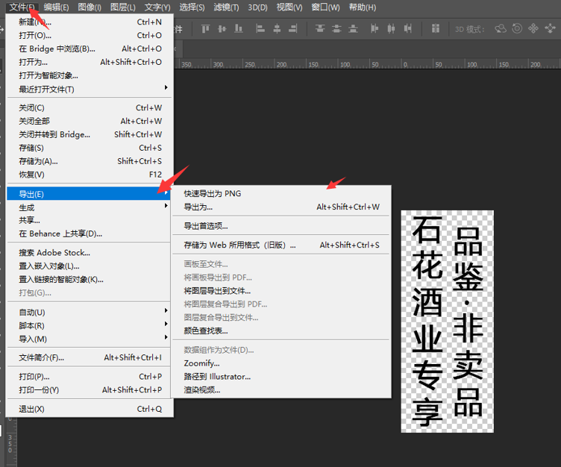Viewport: 561px width, 467px height.
Task: Click Distribute top edges icon
Action: click(x=320, y=28)
